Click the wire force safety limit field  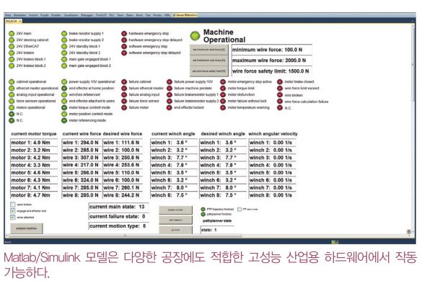point(271,71)
